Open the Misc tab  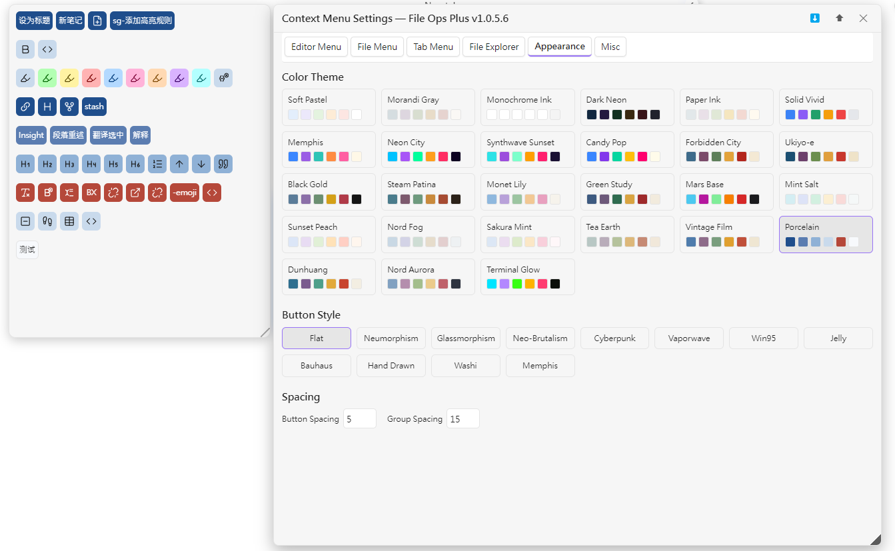(x=610, y=47)
